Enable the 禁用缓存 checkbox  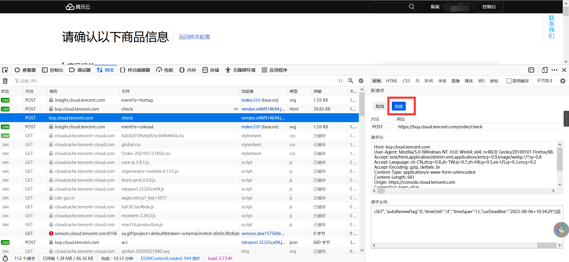tap(509, 81)
